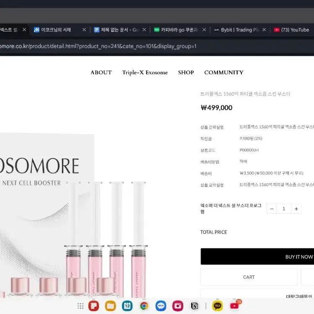Click the product title 트리플엑스 1560억 파티클
The height and width of the screenshot is (314, 314).
tap(245, 94)
